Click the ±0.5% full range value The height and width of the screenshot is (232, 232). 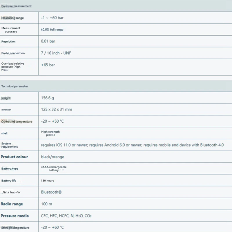click(52, 30)
